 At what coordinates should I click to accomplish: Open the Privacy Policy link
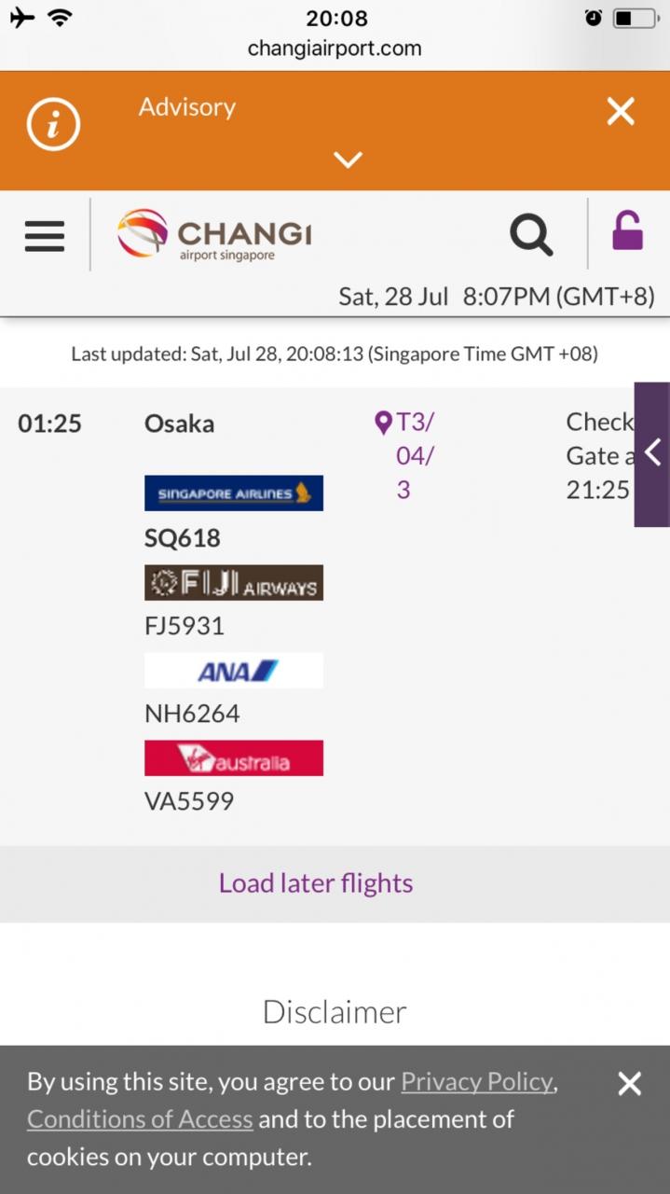(x=477, y=1082)
